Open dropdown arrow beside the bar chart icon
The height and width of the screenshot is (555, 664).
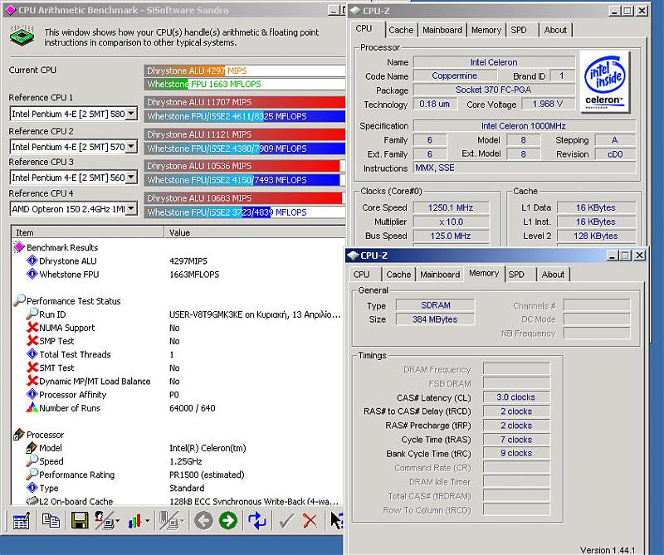[x=147, y=521]
